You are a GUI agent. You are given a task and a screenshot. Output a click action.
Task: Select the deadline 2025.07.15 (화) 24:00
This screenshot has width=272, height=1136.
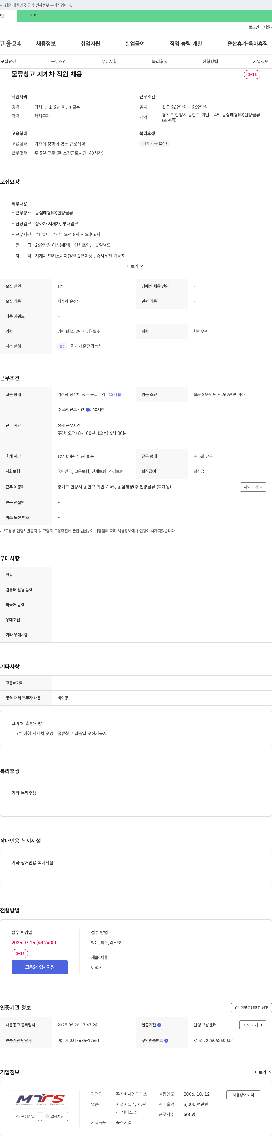34,943
